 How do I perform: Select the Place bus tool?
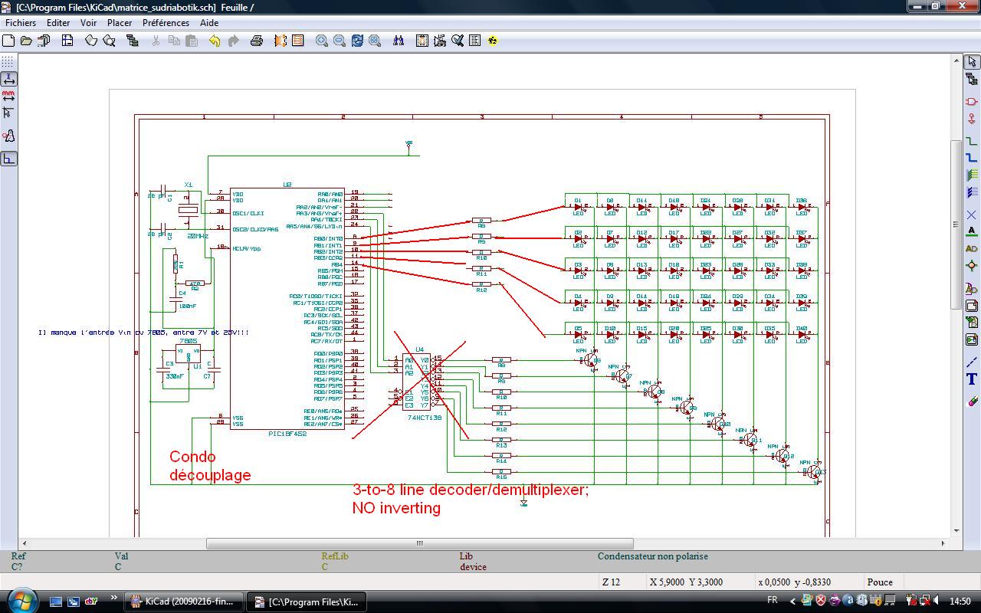tap(972, 159)
